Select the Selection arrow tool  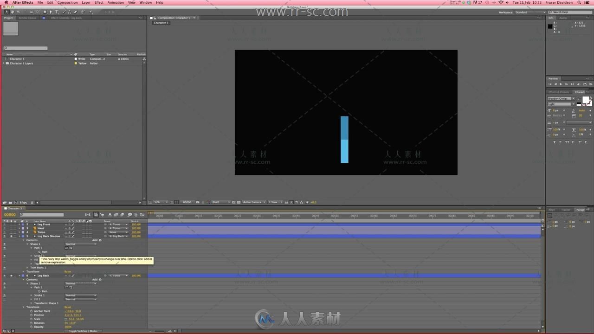(6, 12)
